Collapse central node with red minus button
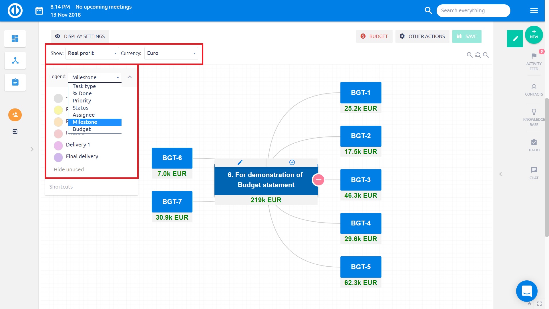This screenshot has height=309, width=549. point(318,180)
